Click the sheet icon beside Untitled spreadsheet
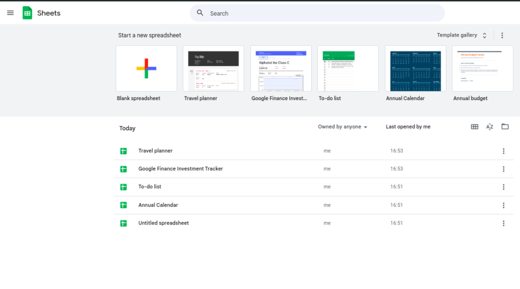This screenshot has width=520, height=289. (123, 223)
